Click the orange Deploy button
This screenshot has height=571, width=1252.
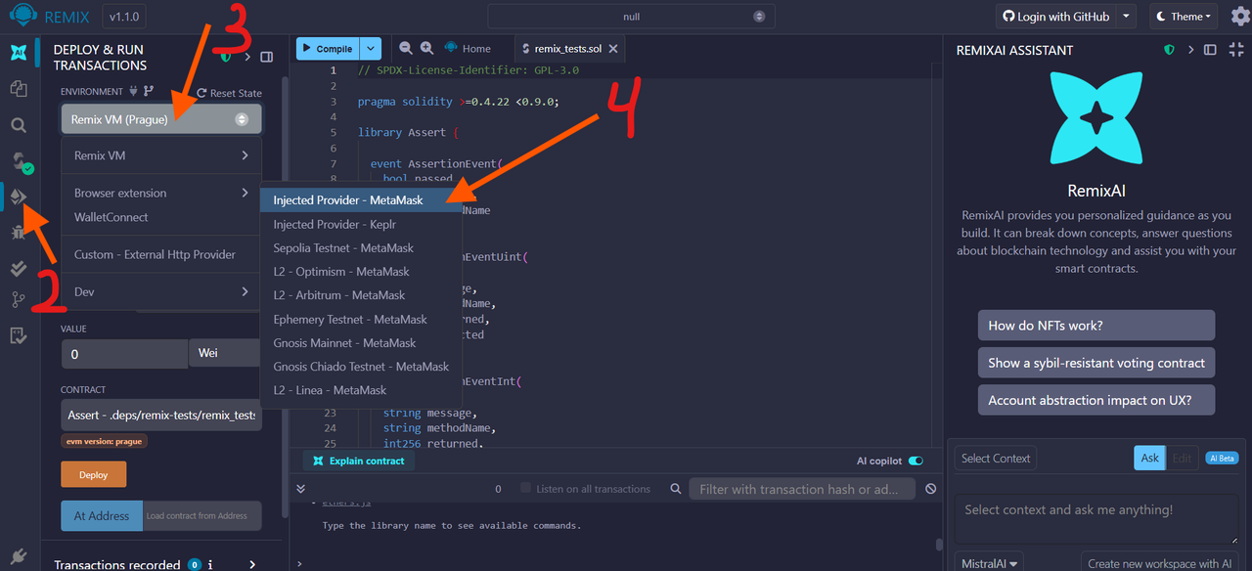pos(94,474)
